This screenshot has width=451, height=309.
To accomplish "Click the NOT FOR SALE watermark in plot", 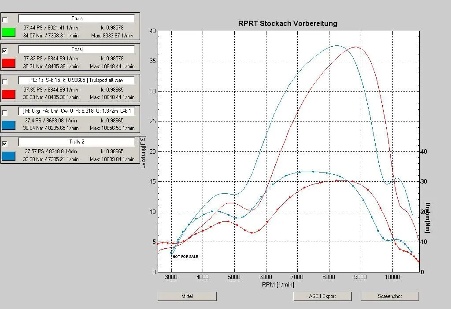I will tap(185, 257).
